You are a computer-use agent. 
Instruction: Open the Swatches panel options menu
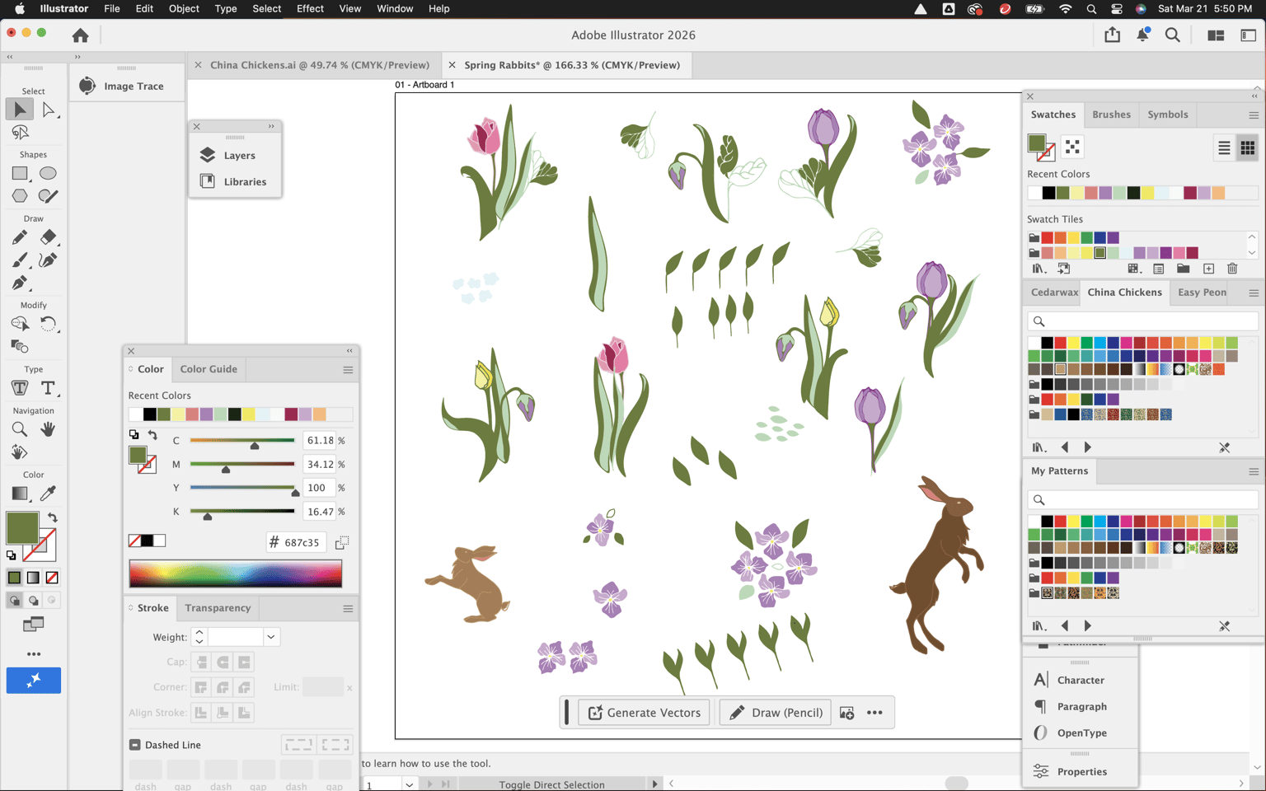click(x=1254, y=115)
